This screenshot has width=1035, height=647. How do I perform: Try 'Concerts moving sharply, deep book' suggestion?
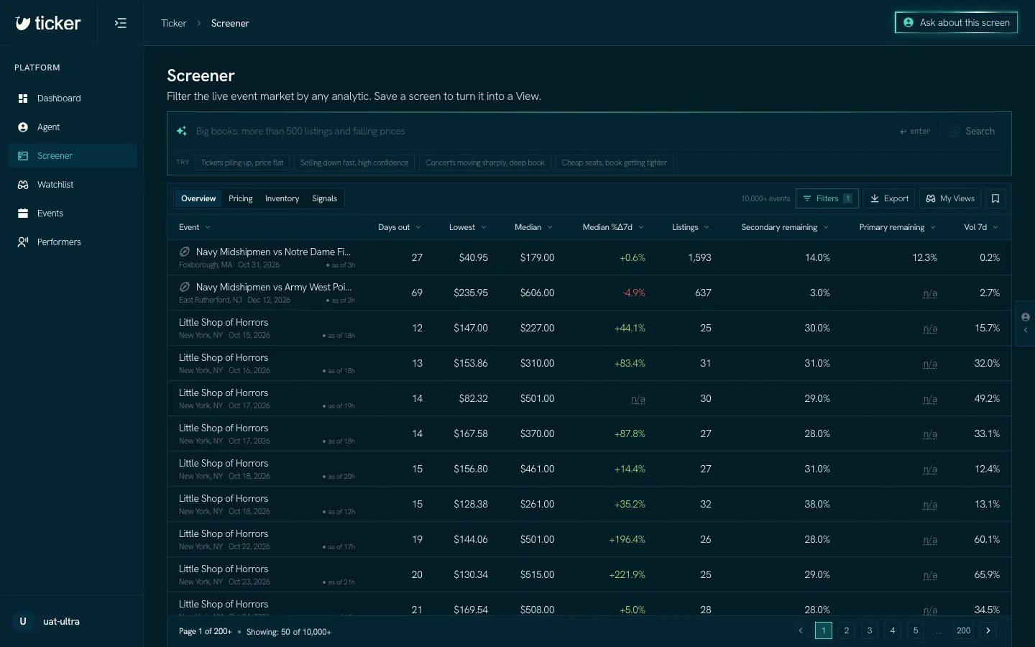(x=485, y=162)
